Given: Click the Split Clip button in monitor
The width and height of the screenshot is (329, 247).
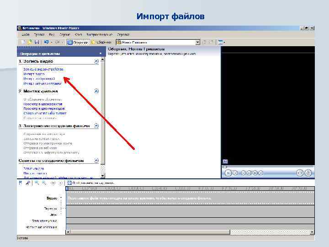Looking at the screenshot, I should click(x=300, y=173).
